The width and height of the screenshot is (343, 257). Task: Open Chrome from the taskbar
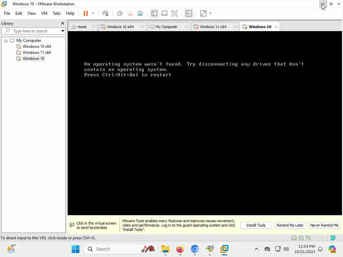pos(195,249)
